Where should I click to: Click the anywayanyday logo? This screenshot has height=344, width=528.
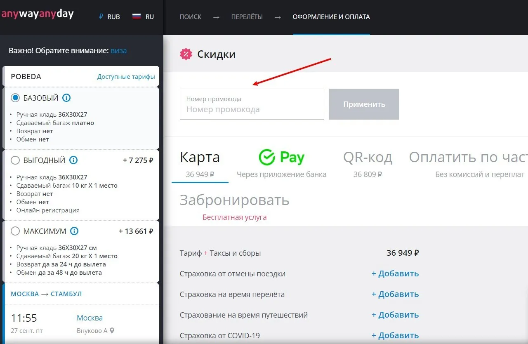(x=37, y=14)
